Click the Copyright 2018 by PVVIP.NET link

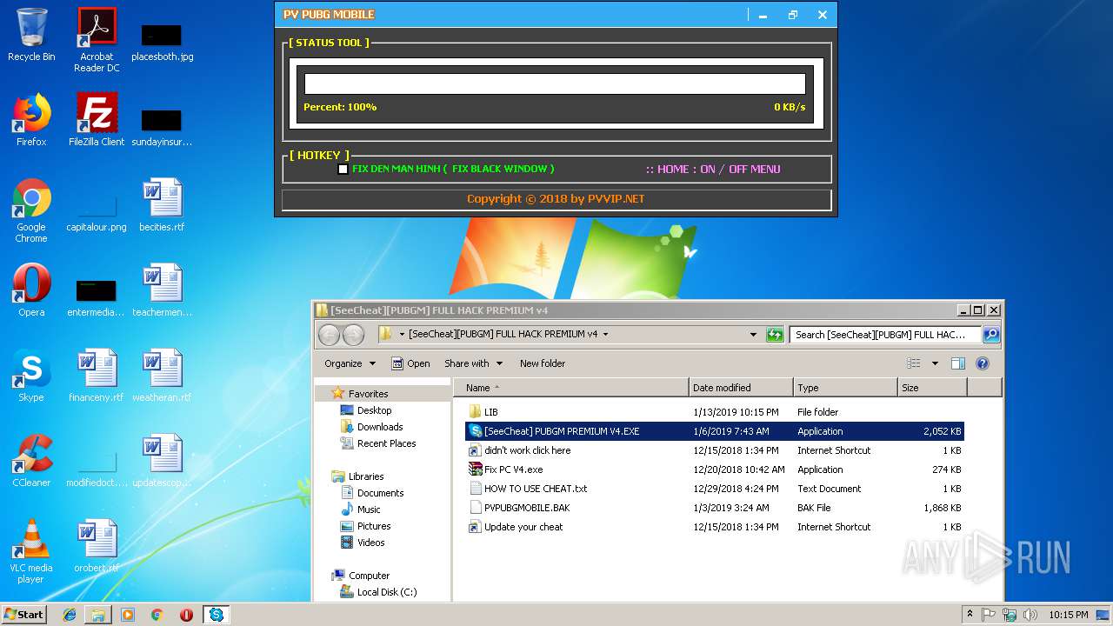[556, 199]
